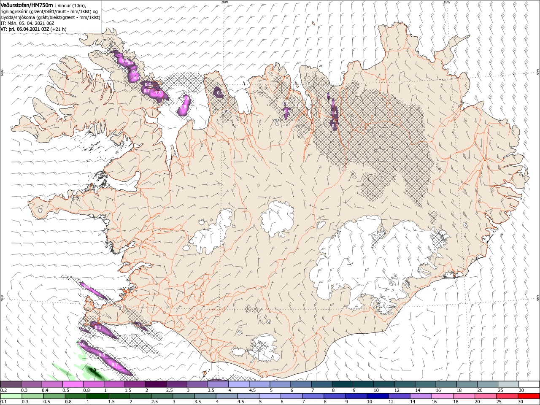Click the grey-blue swatch at 3.5 in the lower legend

pyautogui.click(x=205, y=396)
